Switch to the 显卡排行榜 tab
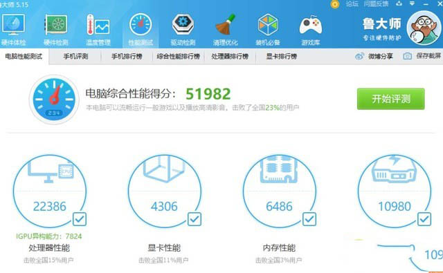 (282, 57)
